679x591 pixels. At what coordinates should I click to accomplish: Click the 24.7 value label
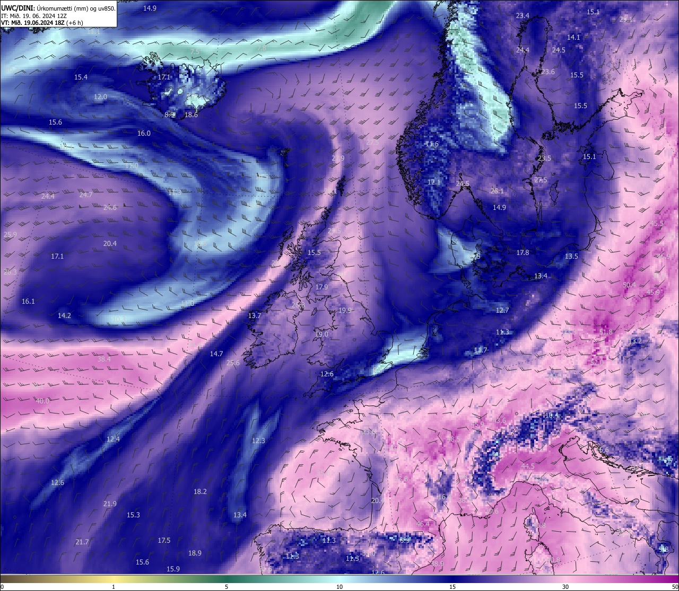point(85,195)
